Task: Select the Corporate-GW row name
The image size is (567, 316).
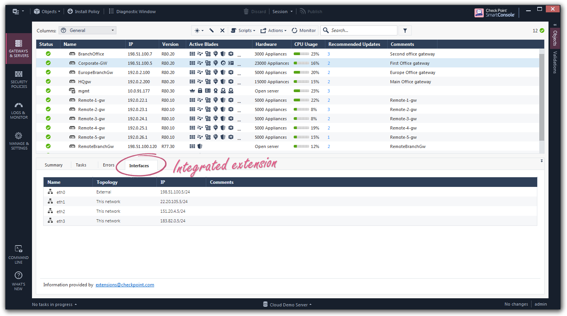Action: [93, 63]
